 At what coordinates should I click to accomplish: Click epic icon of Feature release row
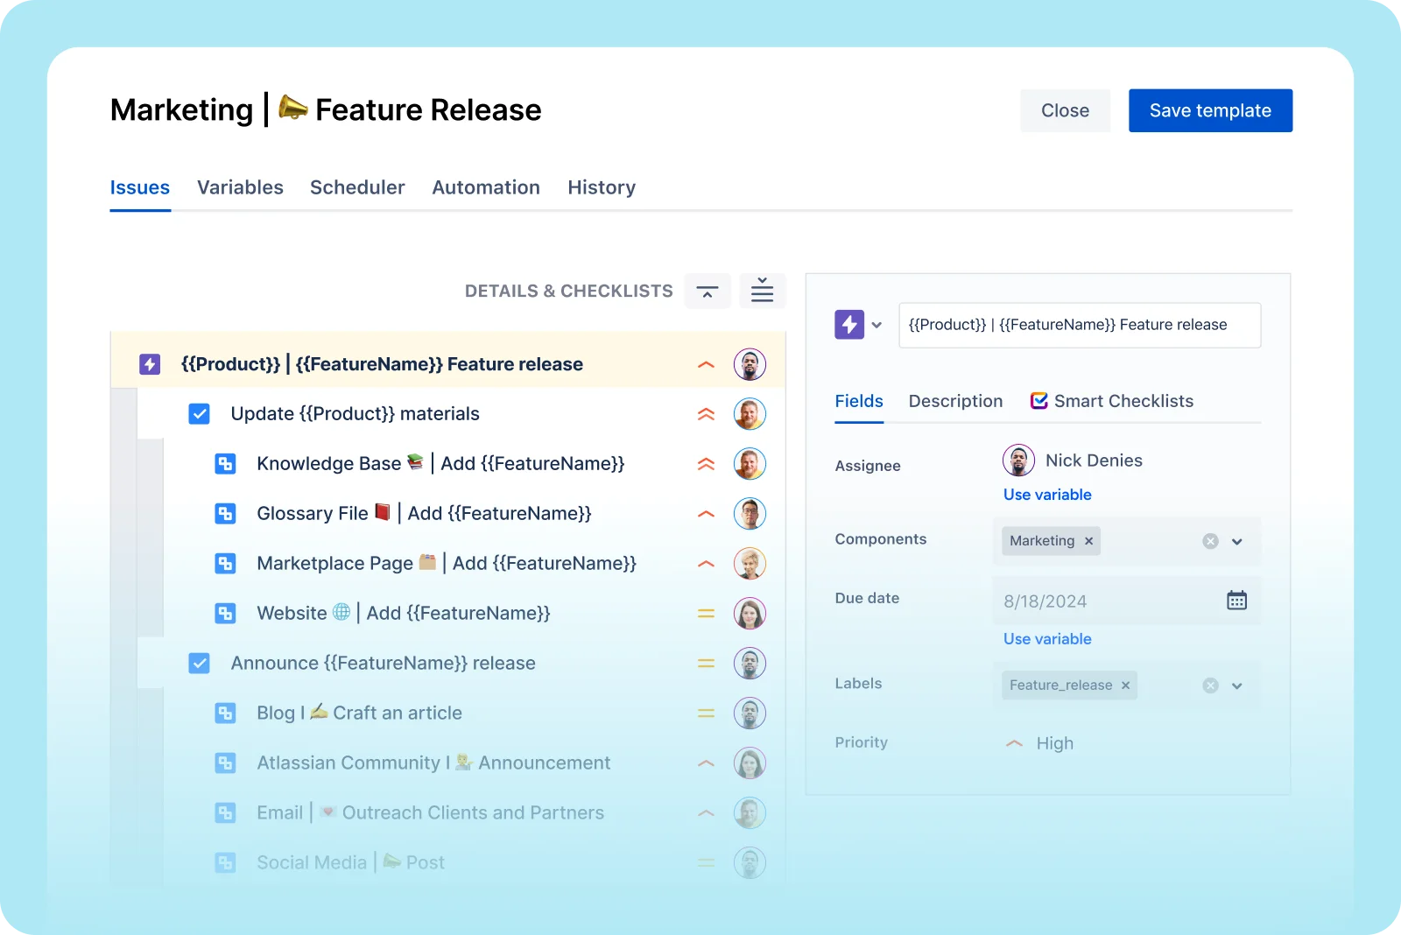coord(150,364)
